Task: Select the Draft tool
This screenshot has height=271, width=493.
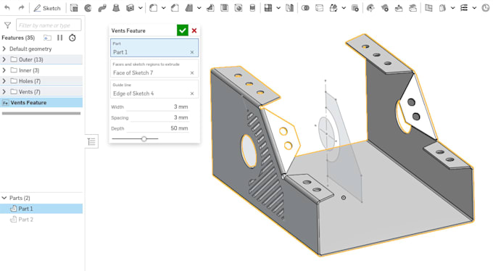Action: coord(189,8)
